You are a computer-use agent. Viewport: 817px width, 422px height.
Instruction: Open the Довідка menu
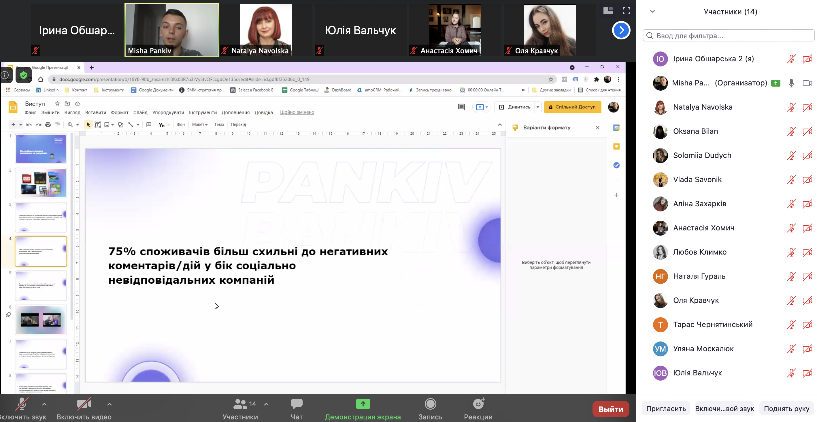264,112
